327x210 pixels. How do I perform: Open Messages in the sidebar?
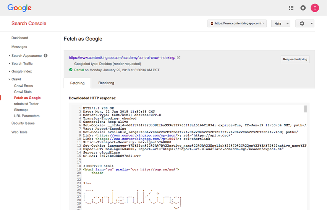[x=19, y=47]
